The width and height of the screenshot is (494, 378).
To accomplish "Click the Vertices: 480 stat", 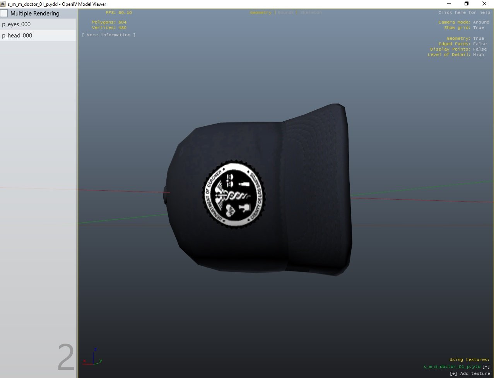I will point(109,28).
